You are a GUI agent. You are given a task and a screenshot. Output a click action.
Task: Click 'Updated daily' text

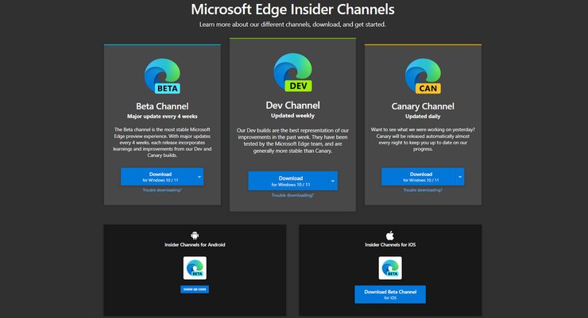(x=423, y=117)
